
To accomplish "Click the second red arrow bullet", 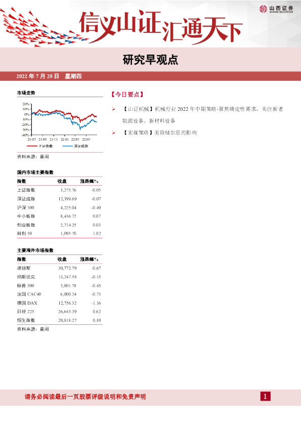I will click(x=113, y=133).
